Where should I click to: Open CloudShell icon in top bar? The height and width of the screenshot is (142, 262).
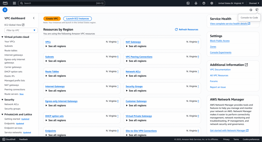tap(188, 3)
